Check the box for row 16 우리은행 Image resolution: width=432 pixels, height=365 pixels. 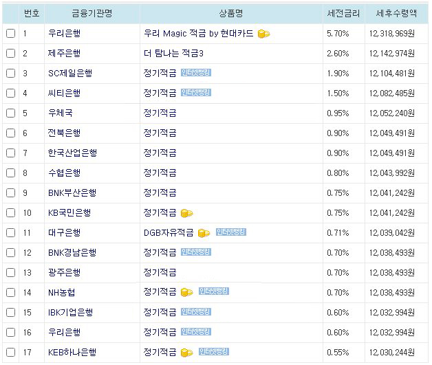pyautogui.click(x=10, y=332)
